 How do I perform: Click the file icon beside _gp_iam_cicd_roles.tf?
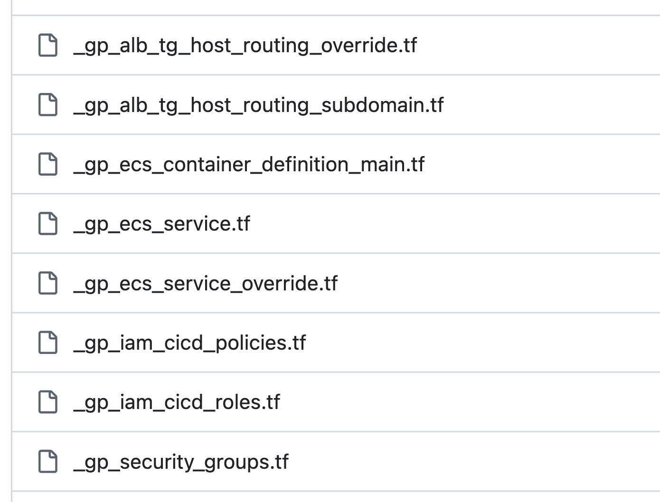[47, 402]
